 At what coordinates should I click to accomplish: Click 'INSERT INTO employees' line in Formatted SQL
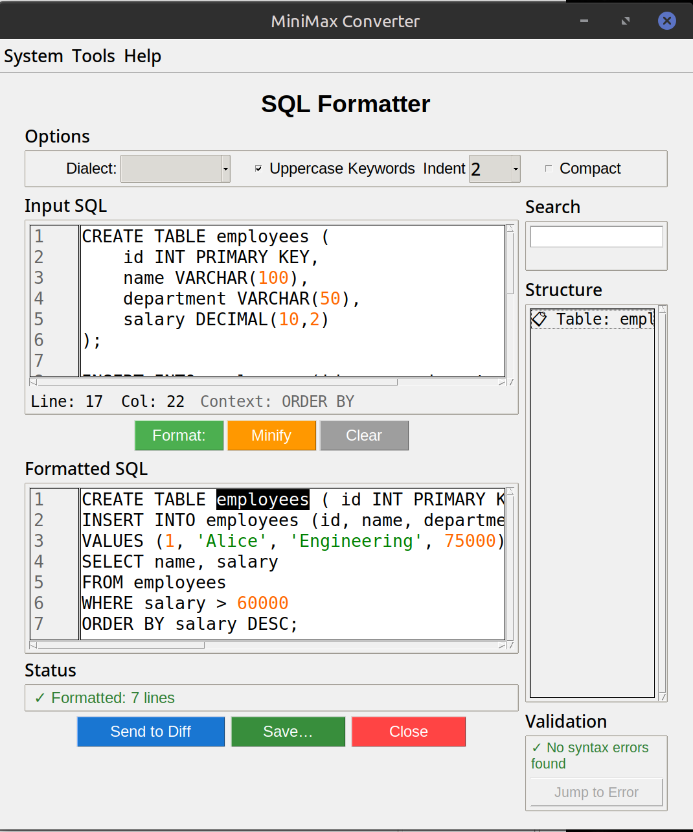(x=293, y=520)
